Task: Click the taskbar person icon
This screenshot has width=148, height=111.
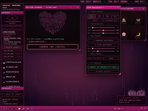Action: click(32, 109)
